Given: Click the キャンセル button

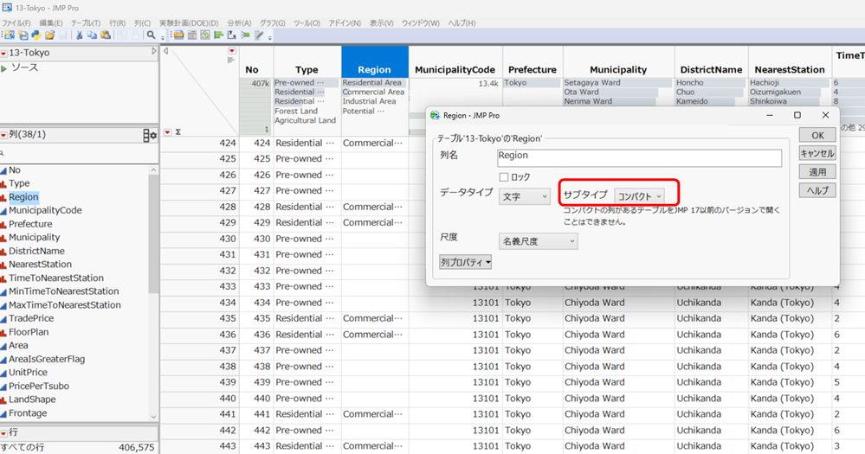Looking at the screenshot, I should click(817, 153).
